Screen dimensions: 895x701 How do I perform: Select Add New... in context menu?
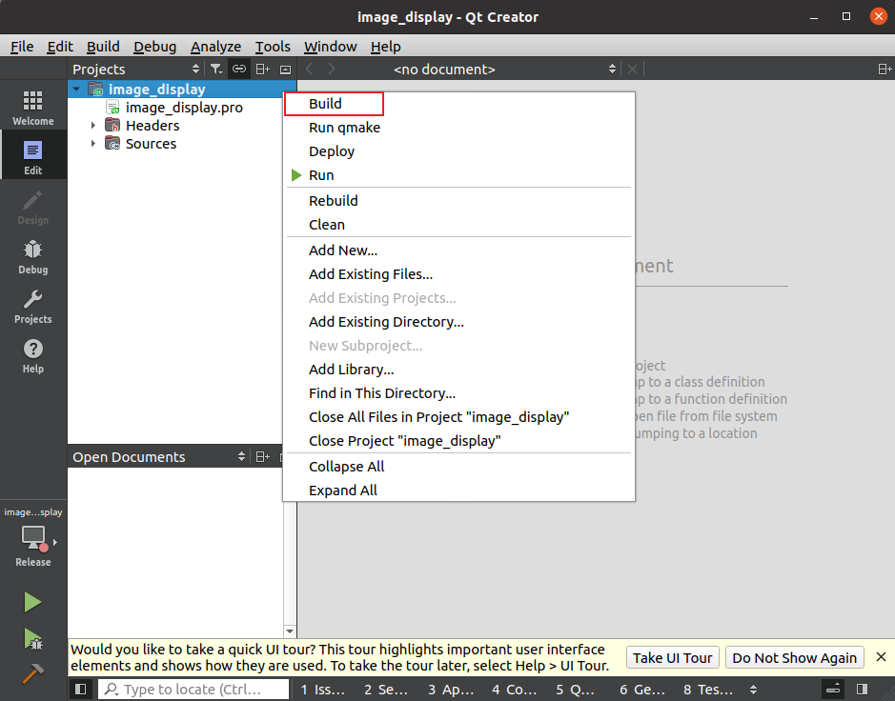458,250
